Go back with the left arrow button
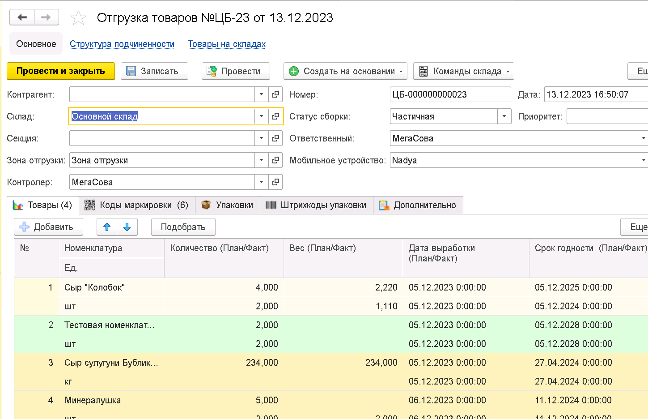Screen dimensions: 648x419 (22, 17)
